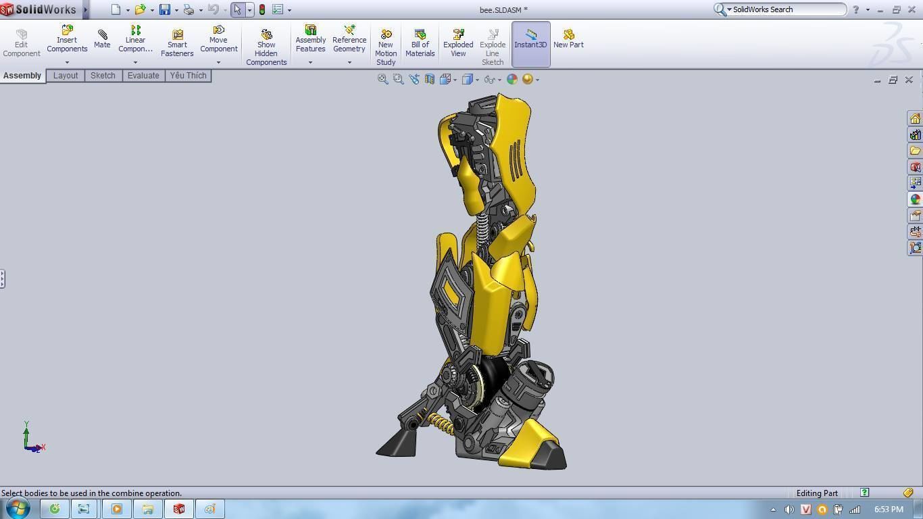Open the Edit Appearance color ball
Viewport: 923px width, 519px height.
click(512, 79)
